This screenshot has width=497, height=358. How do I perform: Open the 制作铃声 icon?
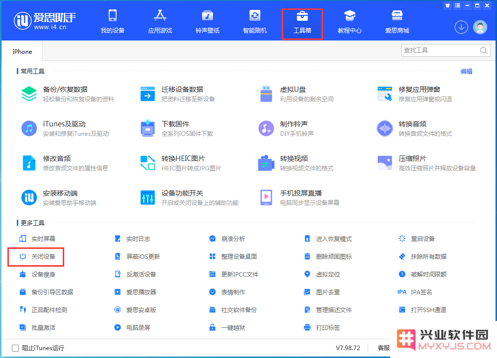coord(266,128)
